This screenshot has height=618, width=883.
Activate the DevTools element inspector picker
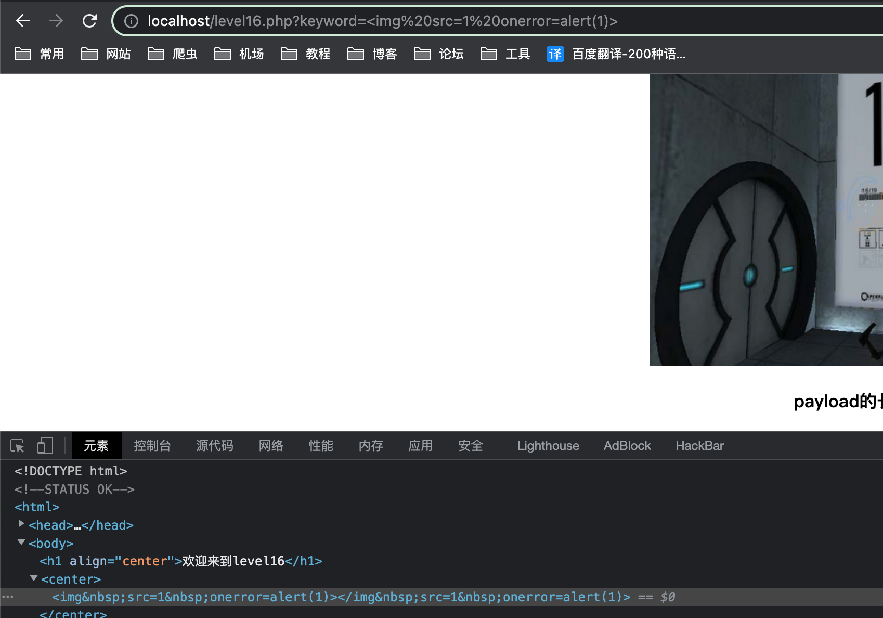(x=17, y=446)
